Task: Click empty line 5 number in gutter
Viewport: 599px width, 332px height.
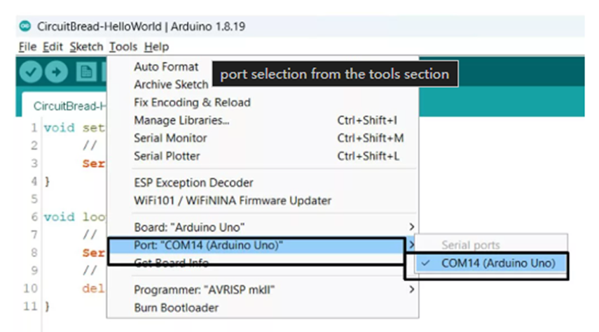Action: tap(34, 199)
